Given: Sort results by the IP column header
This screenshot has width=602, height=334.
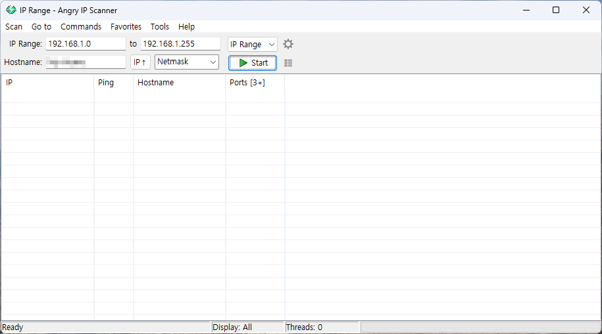Looking at the screenshot, I should coord(47,83).
